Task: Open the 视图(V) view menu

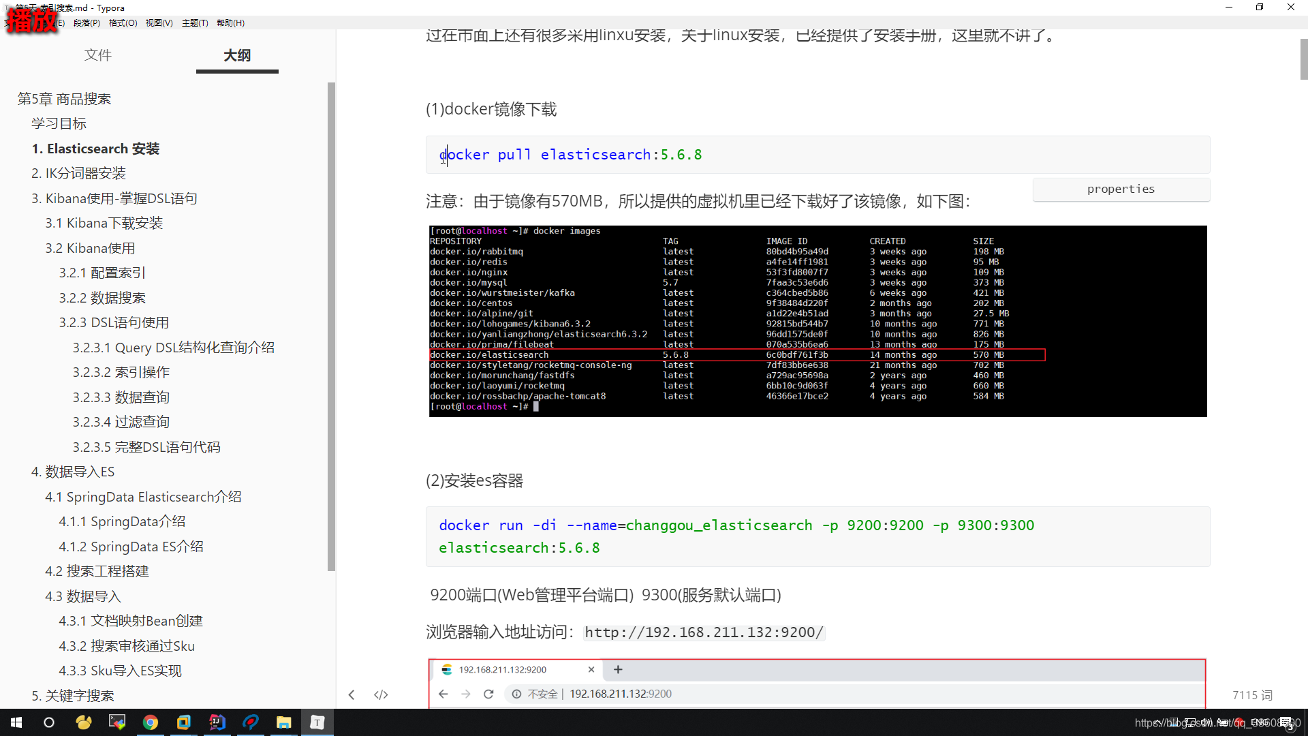Action: coord(159,22)
